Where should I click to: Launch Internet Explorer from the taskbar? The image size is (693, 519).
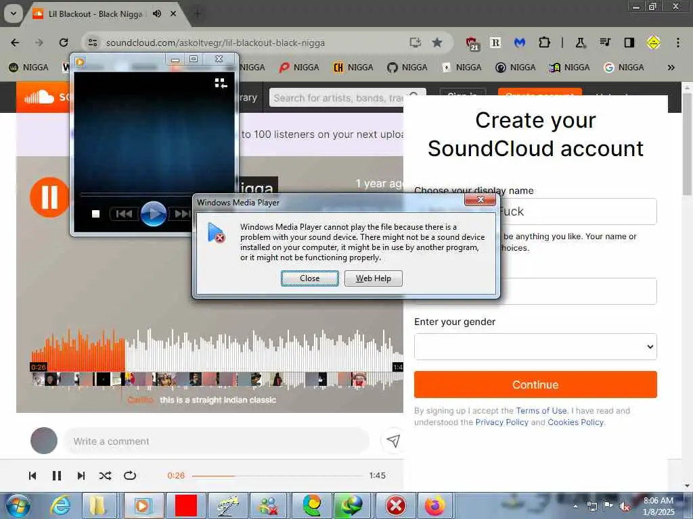click(60, 505)
